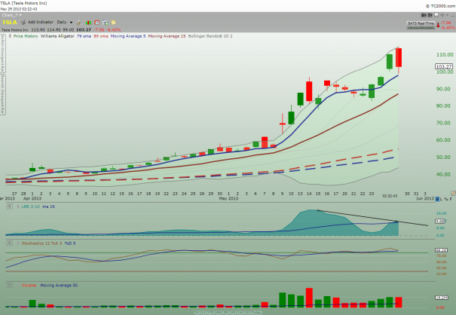Image resolution: width=456 pixels, height=315 pixels.
Task: Toggle the F scale option
Action: pos(451,199)
